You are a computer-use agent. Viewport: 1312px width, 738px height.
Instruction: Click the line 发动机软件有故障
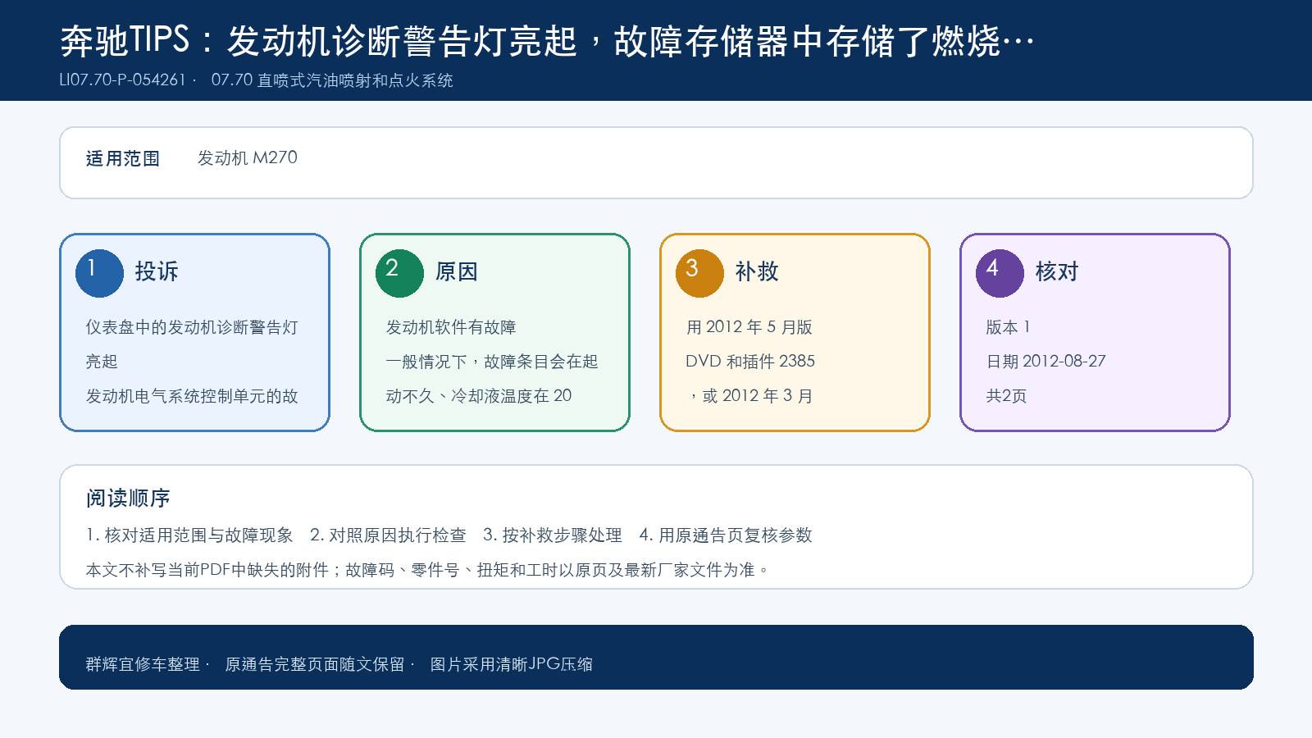(451, 327)
